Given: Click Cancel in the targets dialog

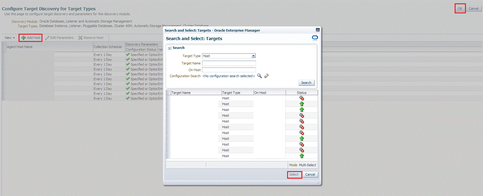Looking at the screenshot, I should (x=310, y=174).
